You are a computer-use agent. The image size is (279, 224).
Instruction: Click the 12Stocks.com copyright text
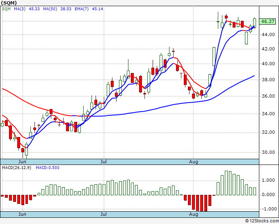[262, 221]
